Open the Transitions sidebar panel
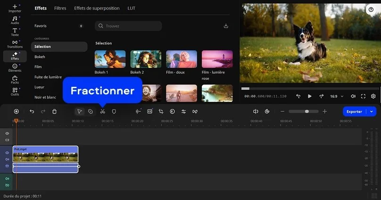Screen dimensions: 381x200 pos(15,44)
